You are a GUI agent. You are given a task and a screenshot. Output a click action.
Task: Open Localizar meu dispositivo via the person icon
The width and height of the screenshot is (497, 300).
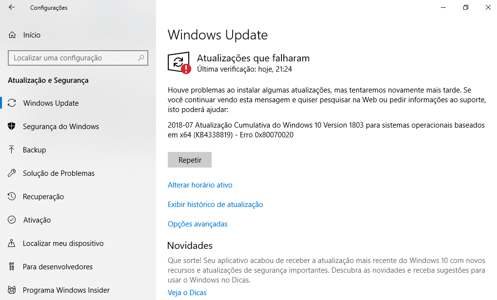(12, 243)
